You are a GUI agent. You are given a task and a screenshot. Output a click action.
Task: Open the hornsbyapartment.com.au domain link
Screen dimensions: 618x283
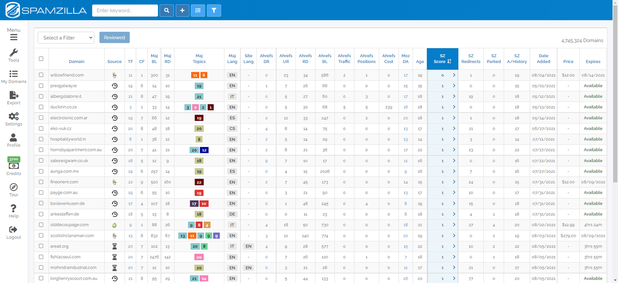coord(76,150)
